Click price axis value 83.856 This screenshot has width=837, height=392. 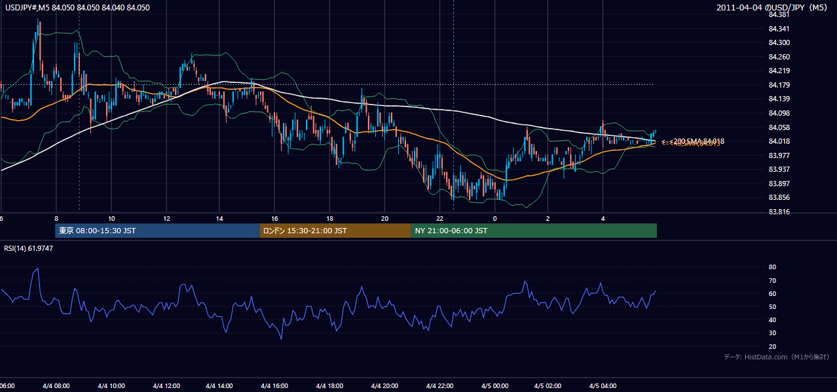778,197
